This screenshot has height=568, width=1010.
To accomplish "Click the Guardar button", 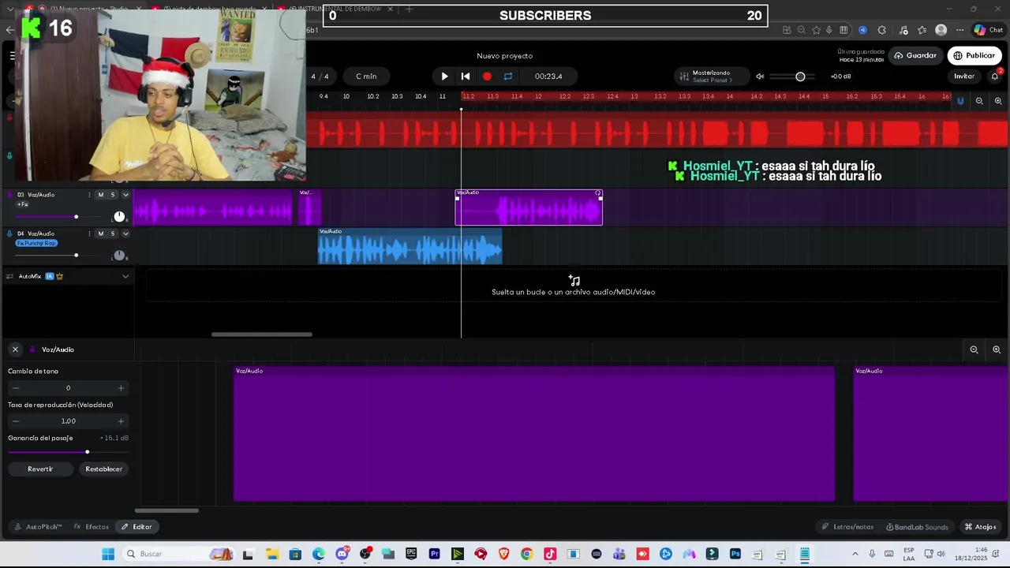I will pos(915,55).
